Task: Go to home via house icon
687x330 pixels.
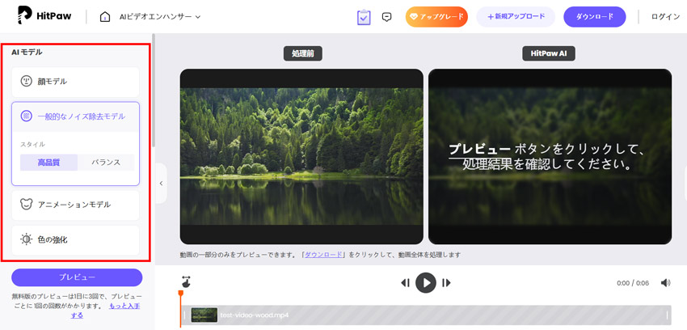Action: pyautogui.click(x=105, y=17)
